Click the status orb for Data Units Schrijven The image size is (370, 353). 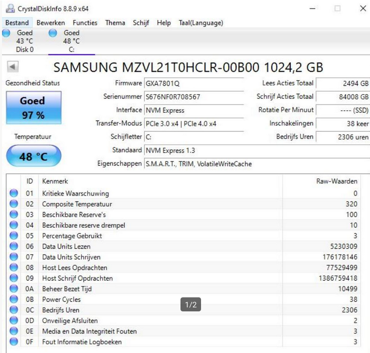(14, 257)
